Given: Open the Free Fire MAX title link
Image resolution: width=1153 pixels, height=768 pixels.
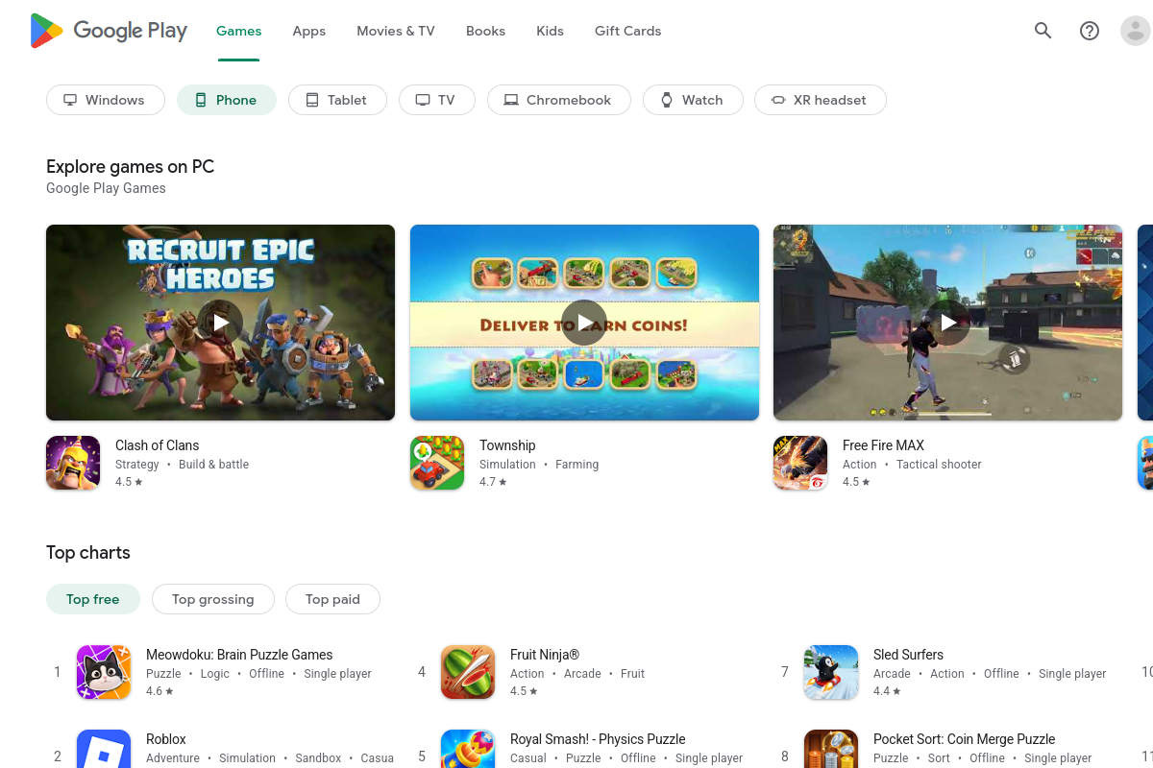Looking at the screenshot, I should click(x=883, y=445).
